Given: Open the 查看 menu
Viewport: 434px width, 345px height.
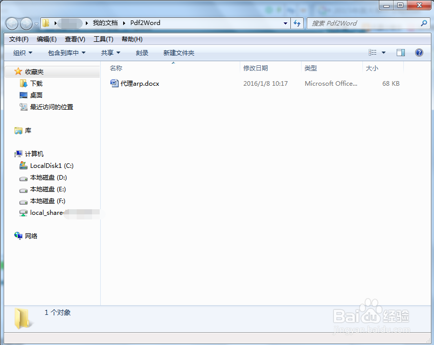Looking at the screenshot, I should pyautogui.click(x=74, y=39).
